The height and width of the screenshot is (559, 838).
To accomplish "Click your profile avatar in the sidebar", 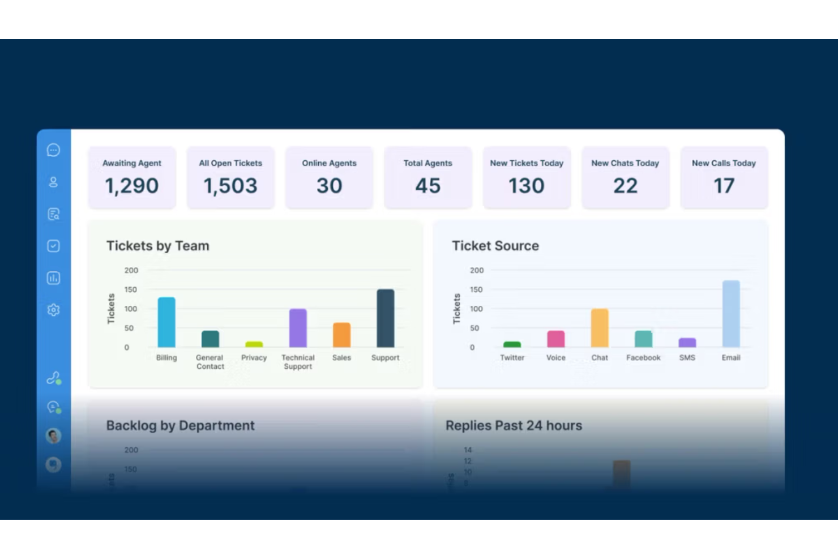I will pos(53,436).
